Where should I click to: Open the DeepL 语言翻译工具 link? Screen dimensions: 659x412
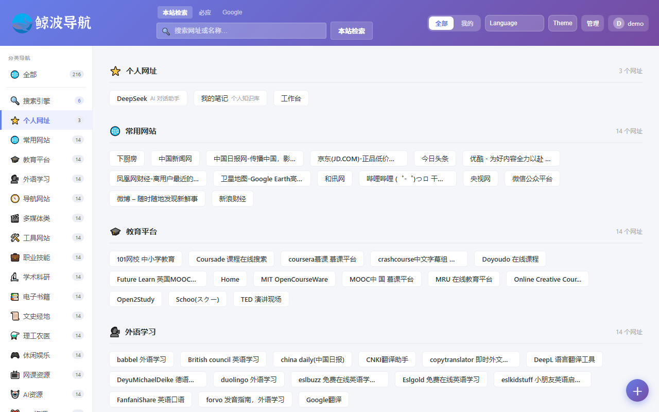[x=564, y=359]
